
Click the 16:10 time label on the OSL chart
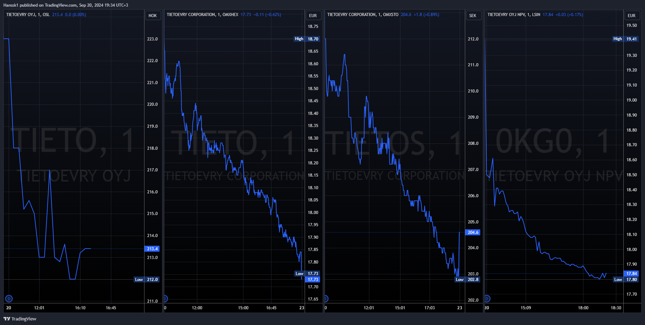[80, 308]
